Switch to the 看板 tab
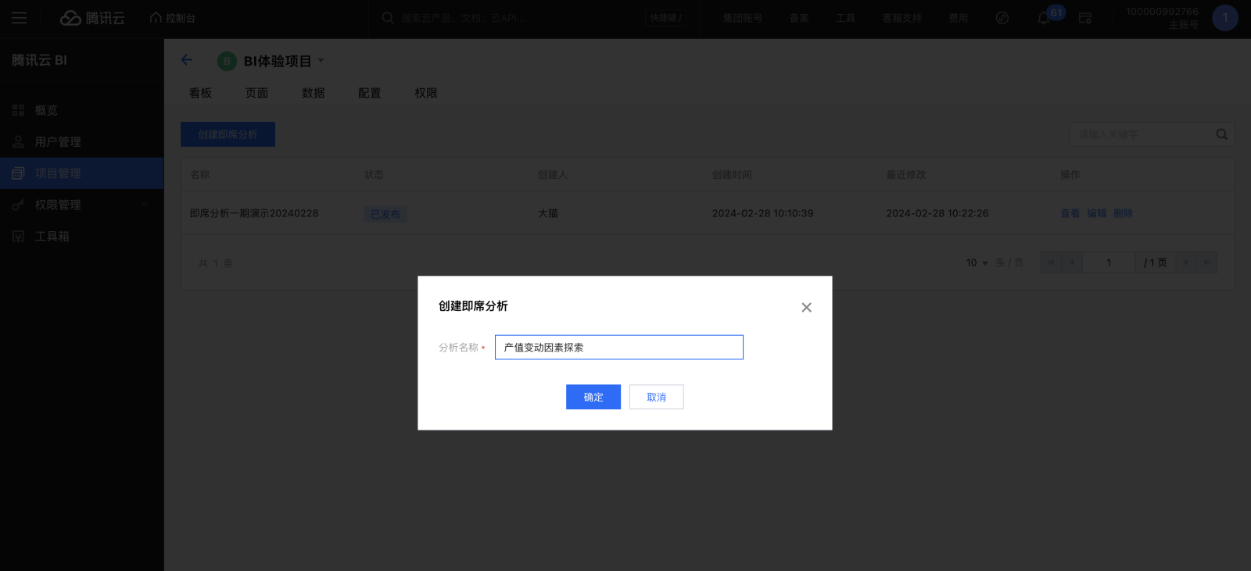The image size is (1251, 571). pos(200,93)
